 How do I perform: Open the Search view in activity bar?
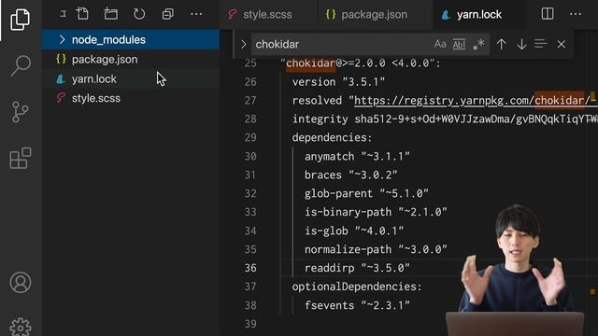pyautogui.click(x=21, y=65)
